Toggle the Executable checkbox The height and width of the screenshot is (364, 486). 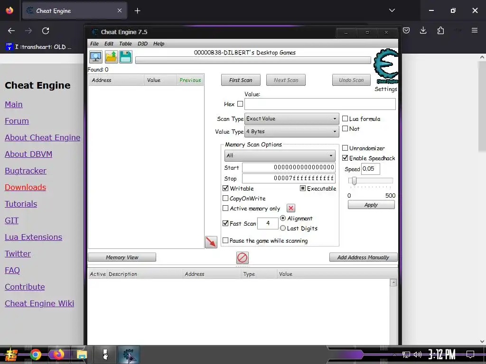click(x=303, y=188)
